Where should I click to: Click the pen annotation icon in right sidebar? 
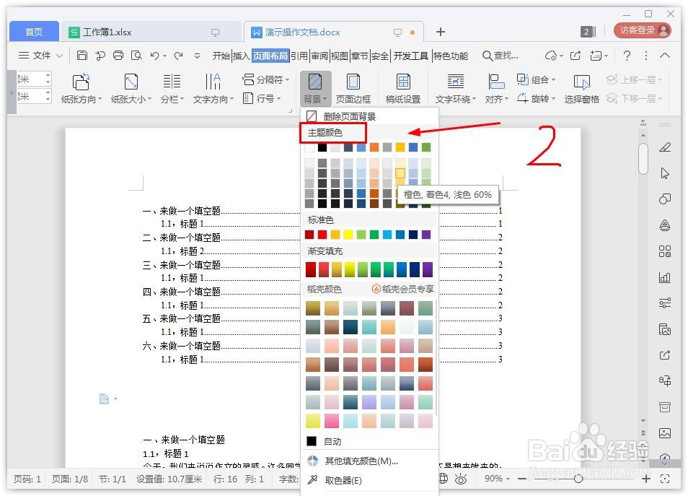click(x=665, y=147)
